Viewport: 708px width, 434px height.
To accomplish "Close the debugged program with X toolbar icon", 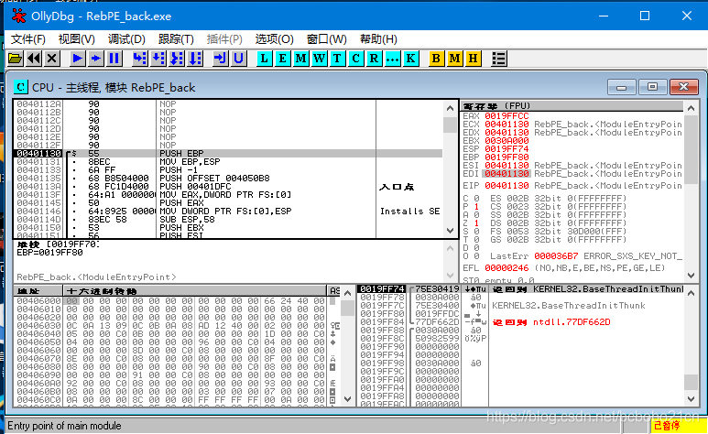I will tap(52, 59).
